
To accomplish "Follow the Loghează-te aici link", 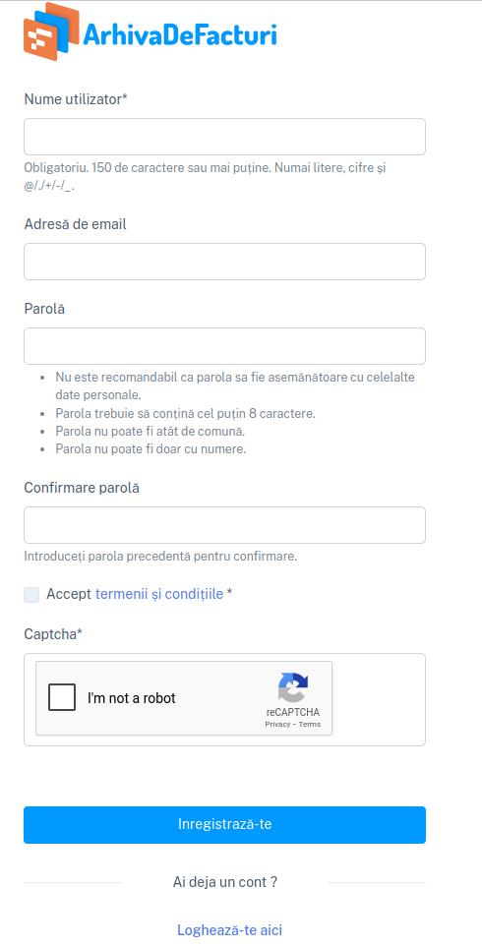I will [229, 929].
